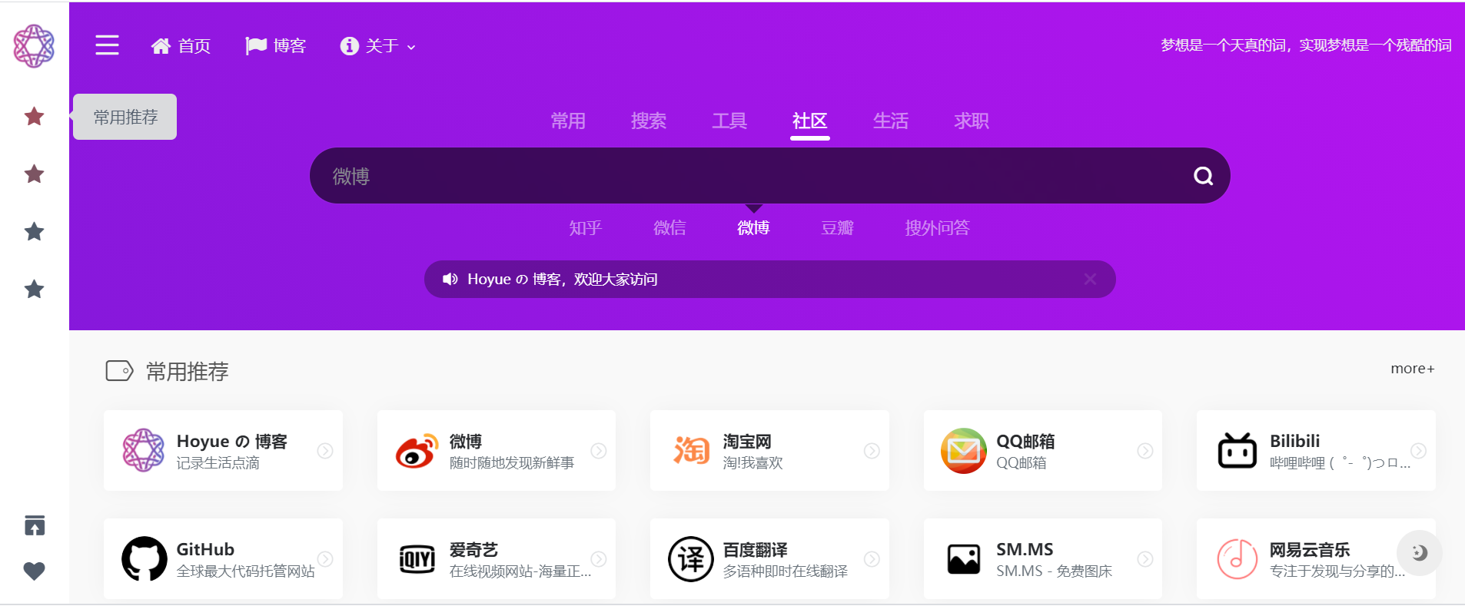Select 豆瓣 as the search engine
1465x606 pixels.
coord(837,227)
